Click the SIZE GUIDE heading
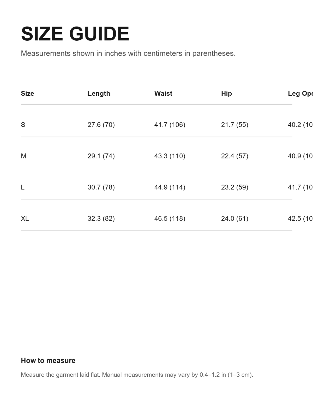 [75, 34]
